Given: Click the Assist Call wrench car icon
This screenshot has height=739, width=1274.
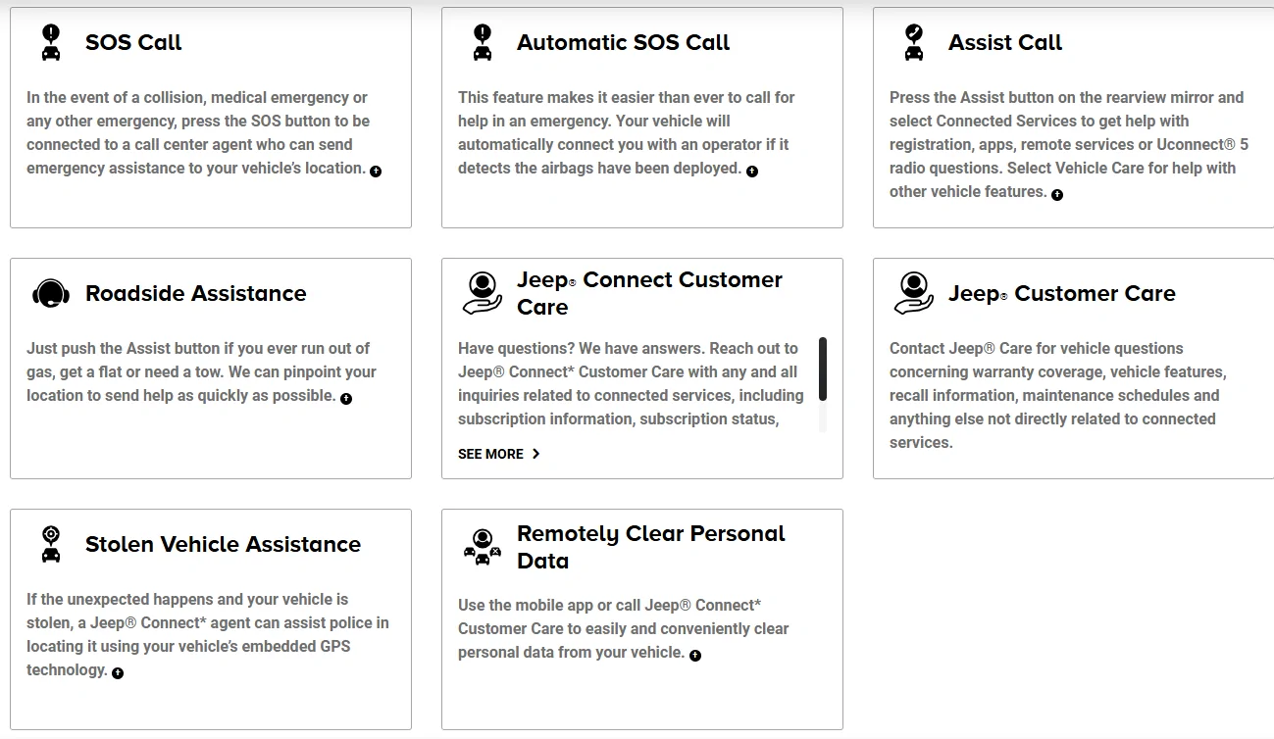Looking at the screenshot, I should tap(914, 42).
